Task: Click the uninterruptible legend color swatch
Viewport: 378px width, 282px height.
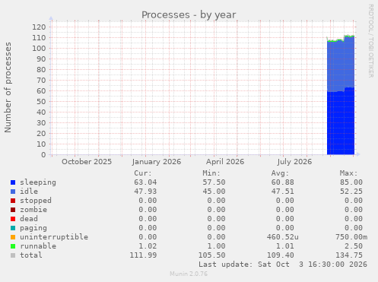Action: point(13,237)
